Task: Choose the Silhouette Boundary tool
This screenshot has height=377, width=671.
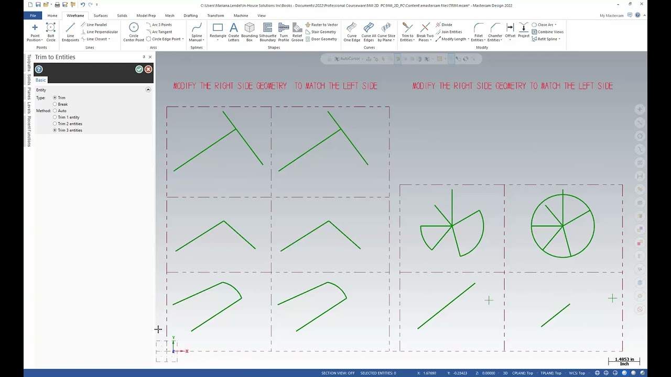Action: click(x=267, y=32)
